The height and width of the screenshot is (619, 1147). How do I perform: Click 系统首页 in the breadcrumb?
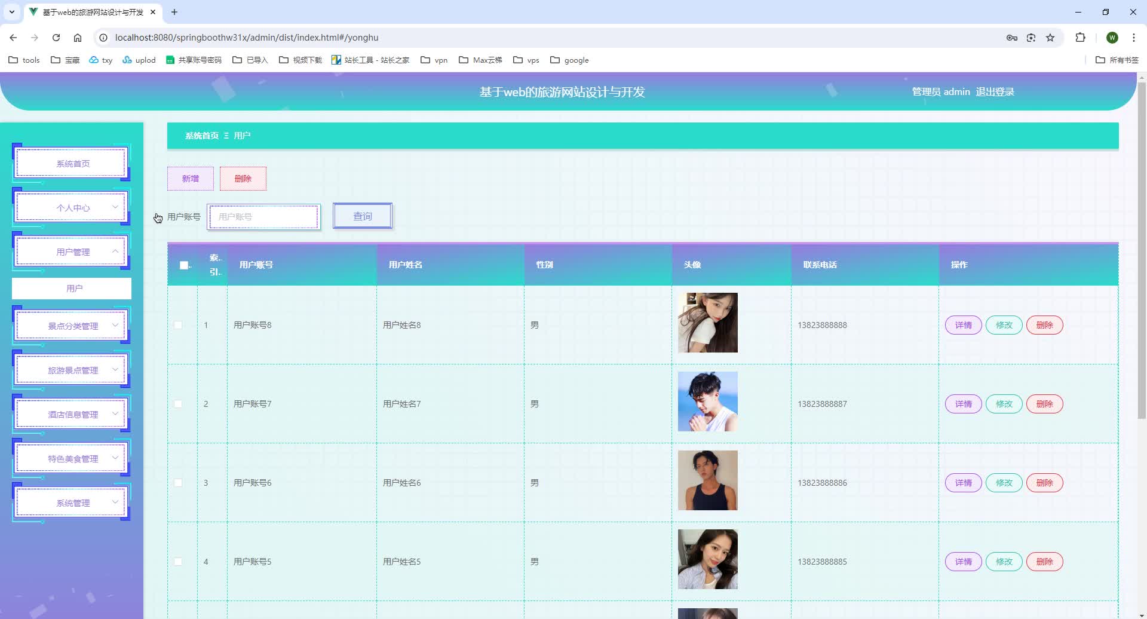pos(202,136)
